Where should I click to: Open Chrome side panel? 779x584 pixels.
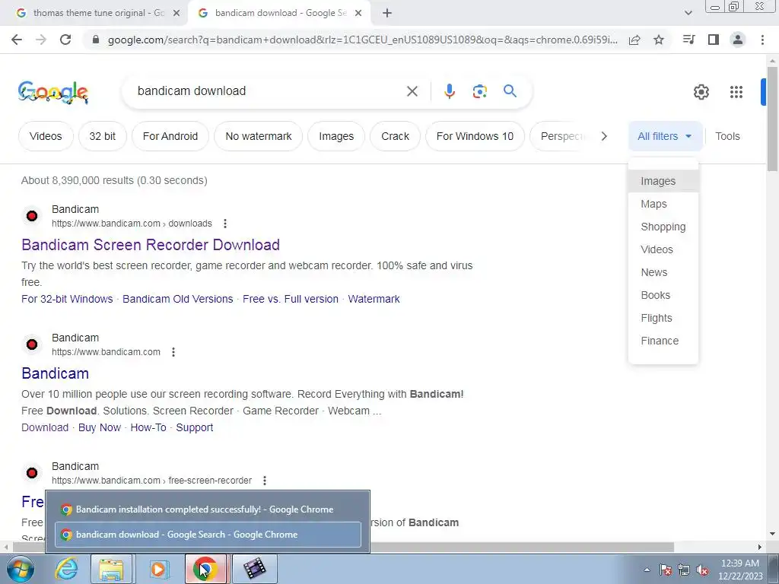pyautogui.click(x=714, y=40)
